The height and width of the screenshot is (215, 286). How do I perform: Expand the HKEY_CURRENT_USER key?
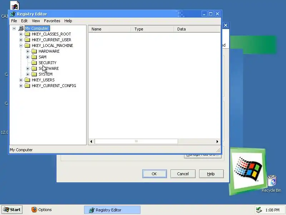(21, 40)
